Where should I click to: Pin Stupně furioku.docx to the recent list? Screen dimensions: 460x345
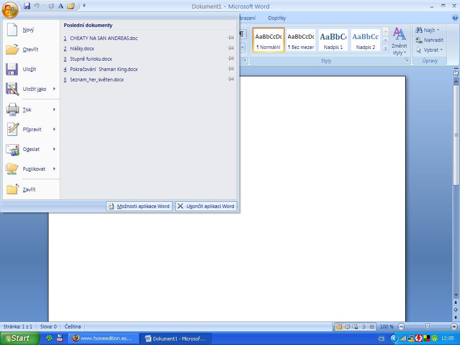(230, 58)
